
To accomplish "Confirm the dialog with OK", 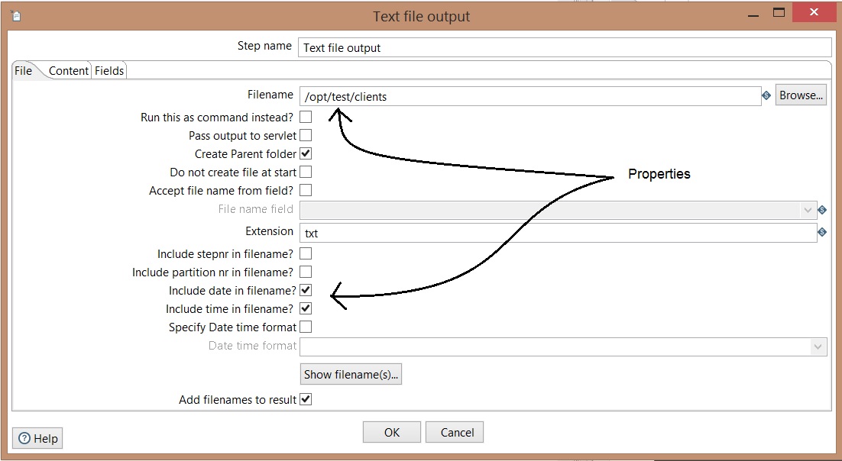I will [391, 432].
